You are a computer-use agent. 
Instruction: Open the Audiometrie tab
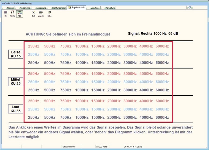click(x=25, y=8)
